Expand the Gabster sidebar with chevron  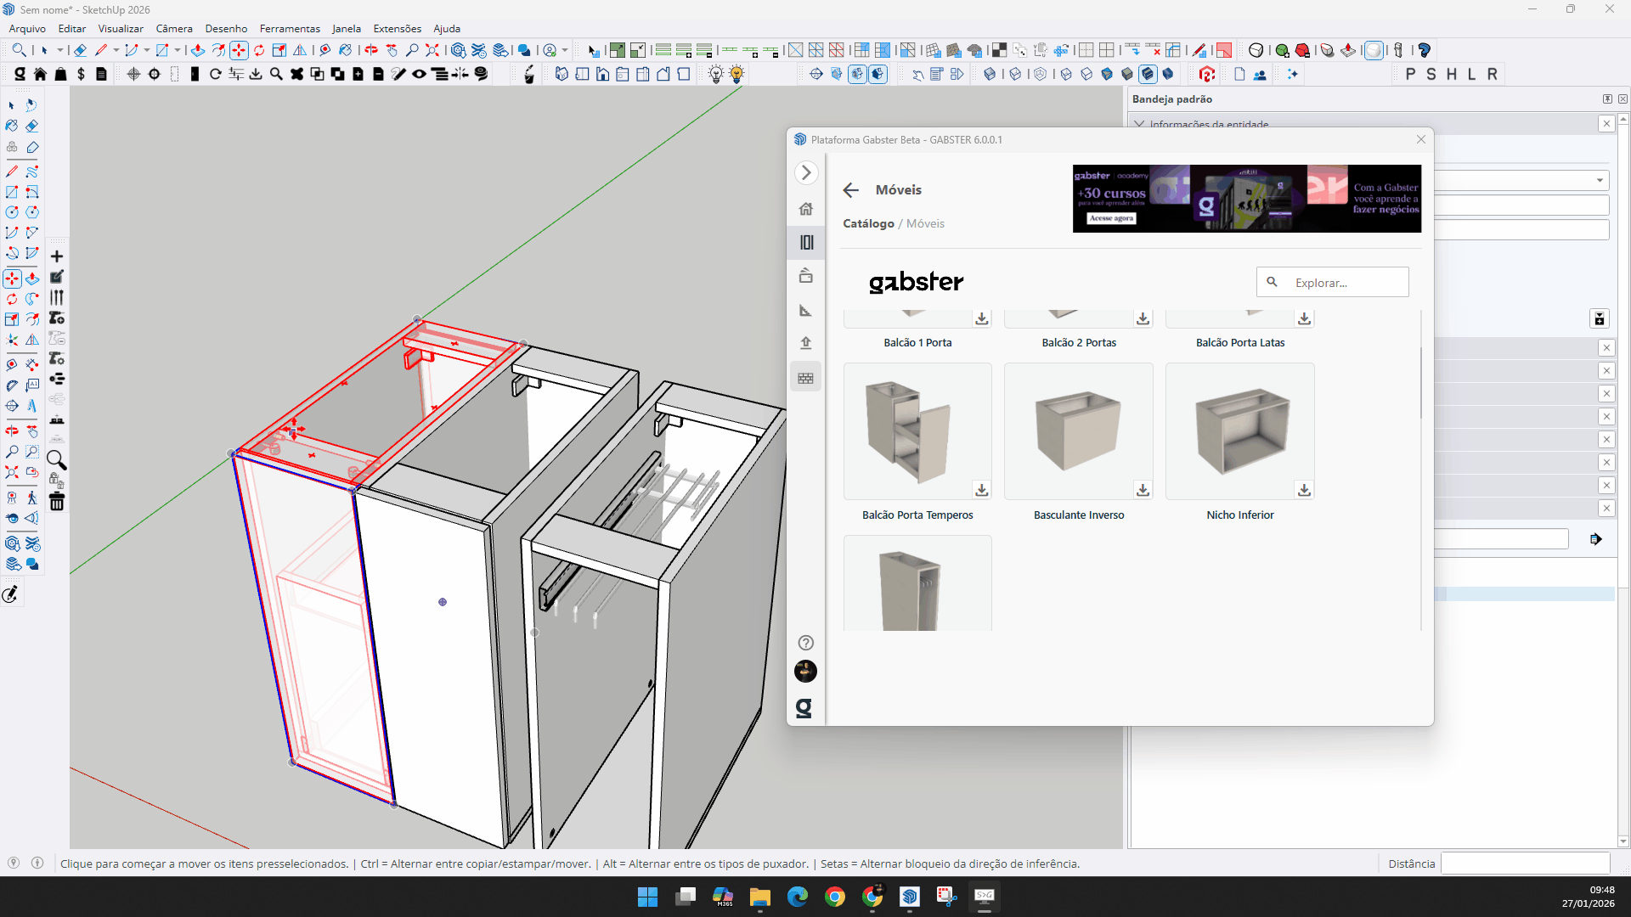click(806, 173)
